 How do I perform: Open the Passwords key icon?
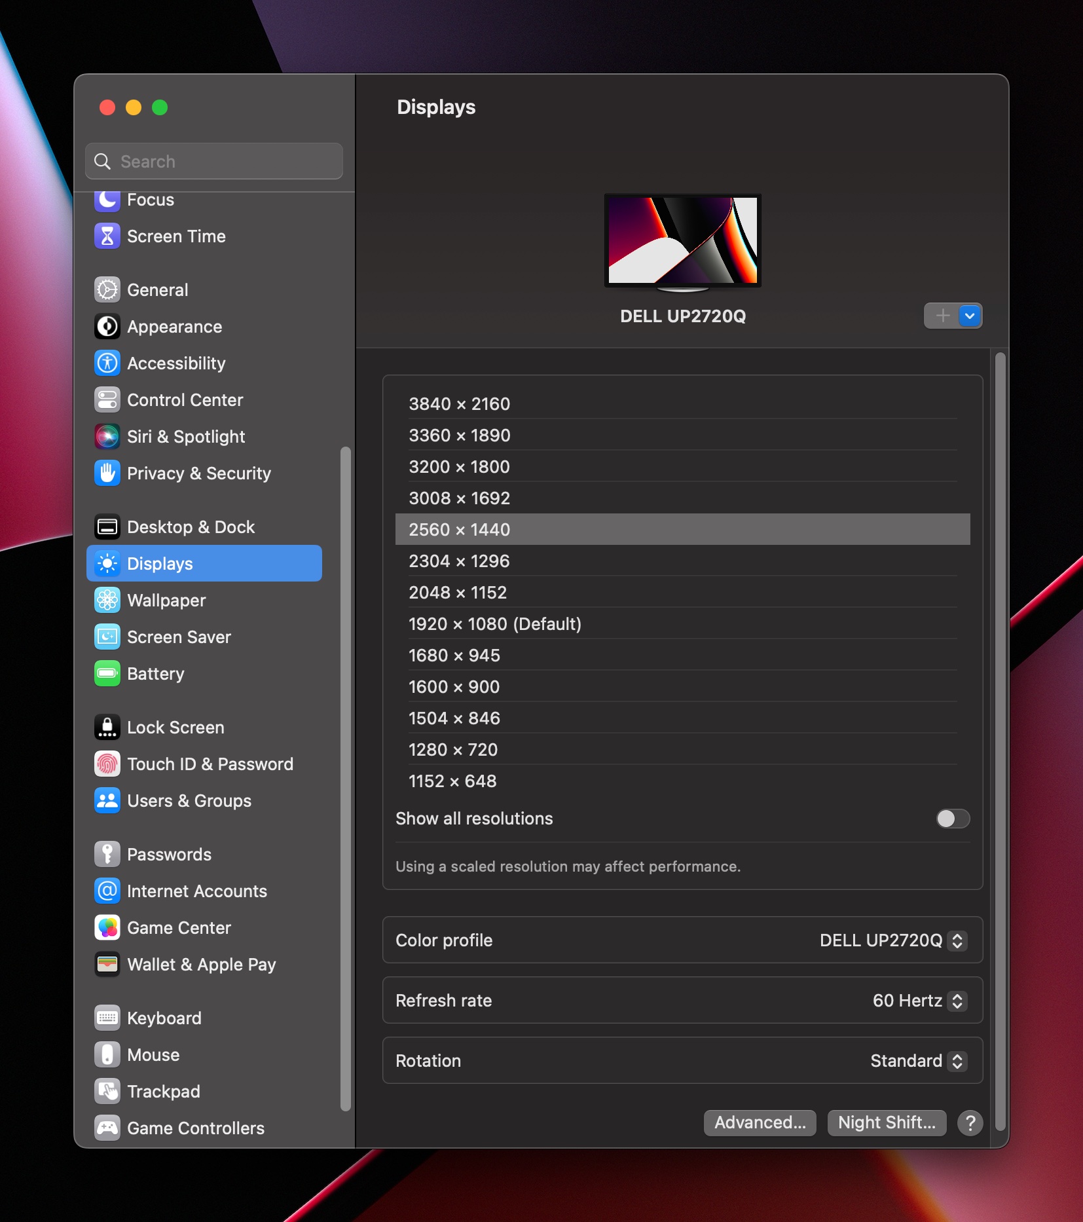tap(107, 855)
